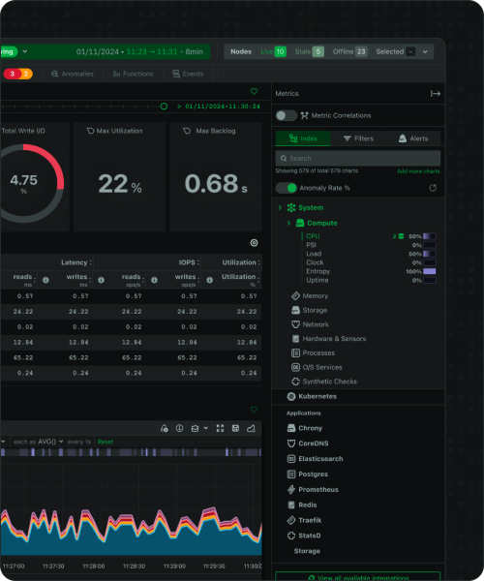Click the info icon beside writes ops/s

(x=209, y=280)
